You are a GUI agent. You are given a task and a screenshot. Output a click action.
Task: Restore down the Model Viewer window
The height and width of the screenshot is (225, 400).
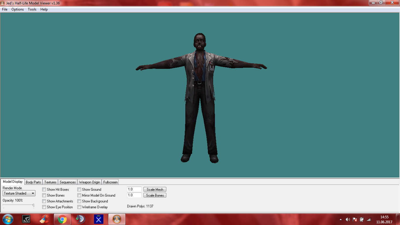[381, 2]
